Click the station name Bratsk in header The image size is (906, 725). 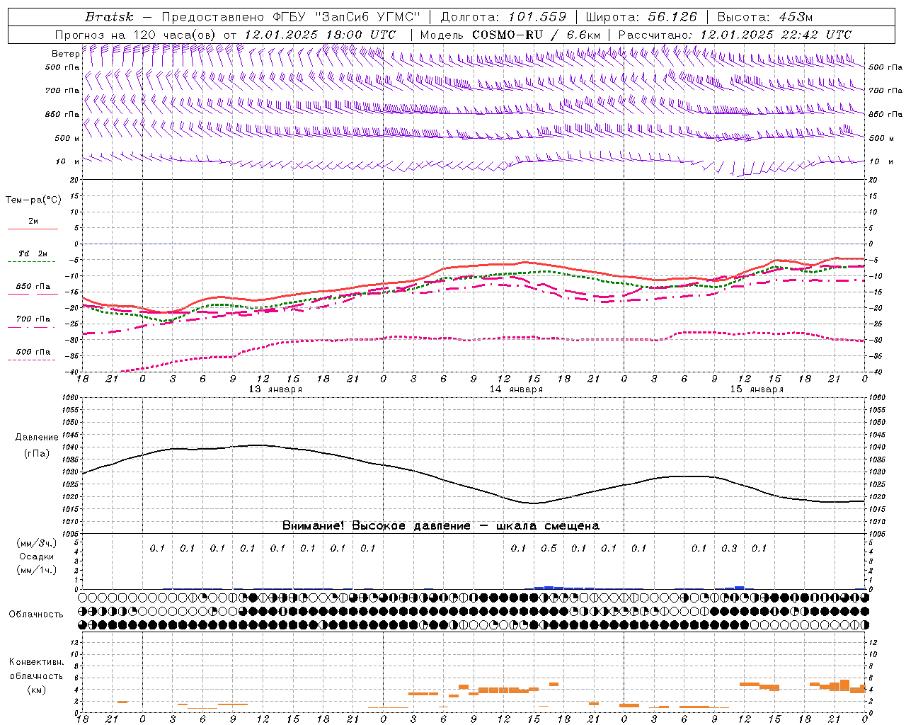point(108,17)
